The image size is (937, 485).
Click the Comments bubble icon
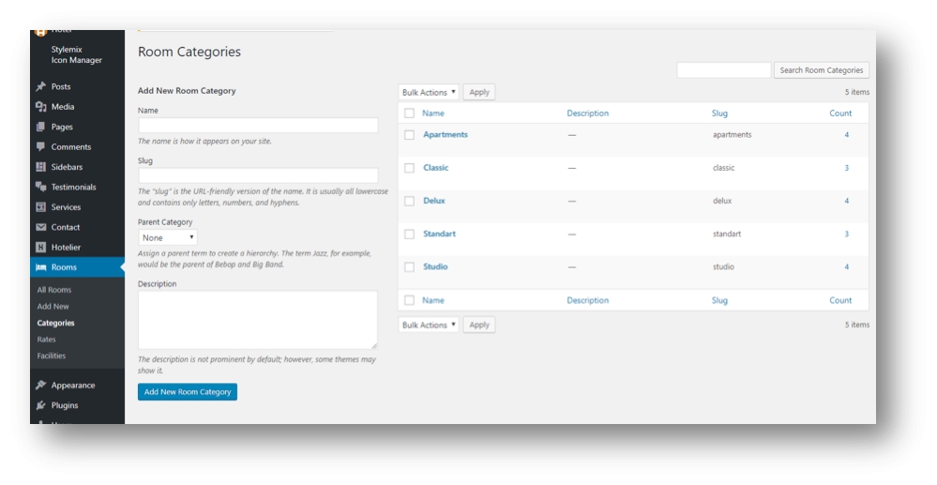click(41, 147)
